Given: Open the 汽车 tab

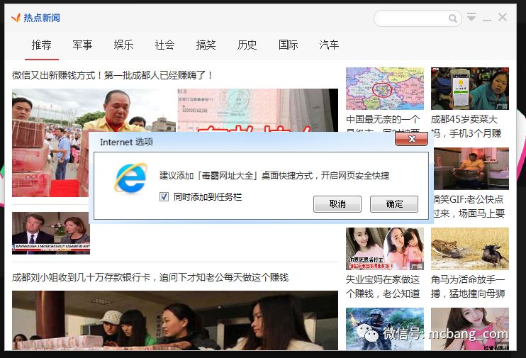Looking at the screenshot, I should coord(329,45).
